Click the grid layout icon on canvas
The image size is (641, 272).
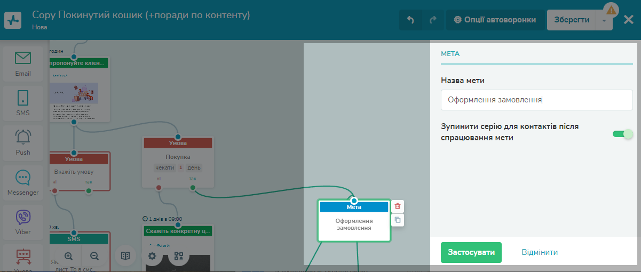coord(179,256)
